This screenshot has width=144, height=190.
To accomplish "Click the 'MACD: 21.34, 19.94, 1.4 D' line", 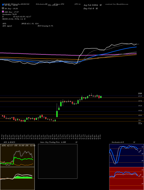I will tap(14, 19).
